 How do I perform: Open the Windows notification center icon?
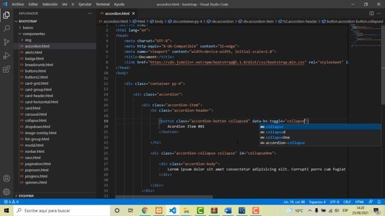[376, 211]
